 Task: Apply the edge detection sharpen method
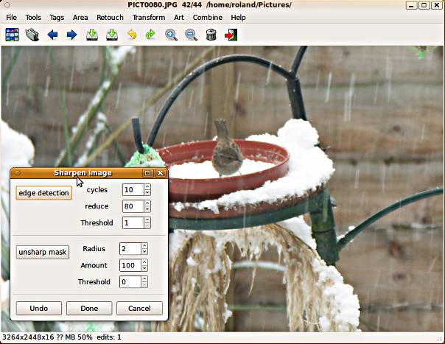tap(43, 193)
